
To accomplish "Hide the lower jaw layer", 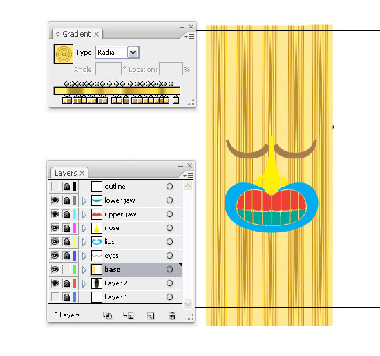I will tap(55, 200).
